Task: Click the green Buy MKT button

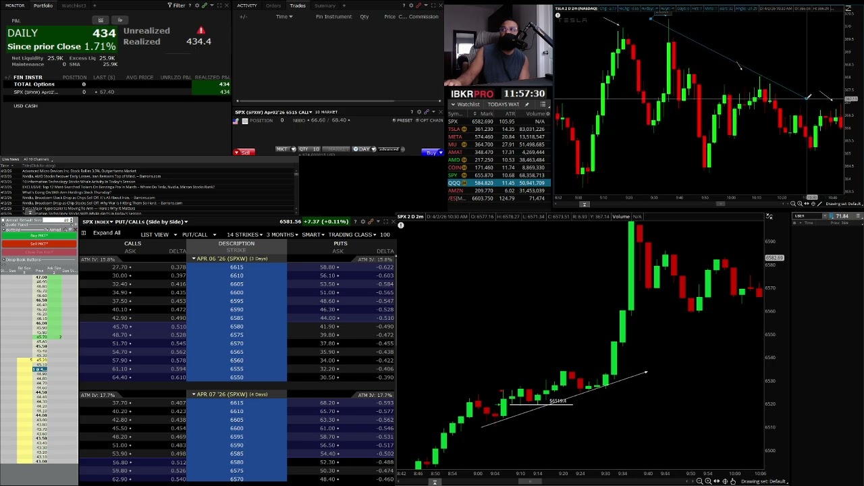Action: [x=39, y=236]
